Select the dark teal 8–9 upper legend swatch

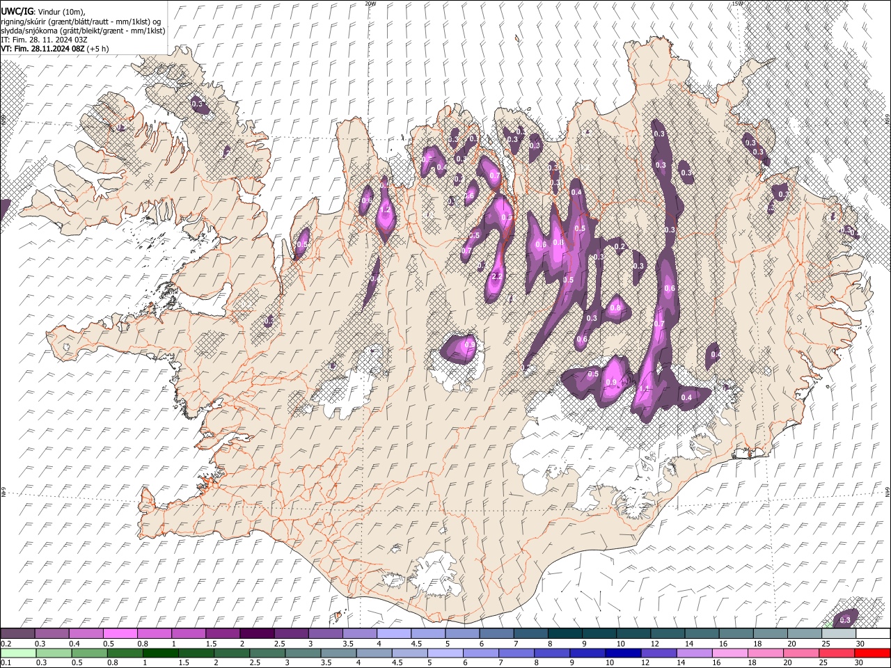point(564,633)
